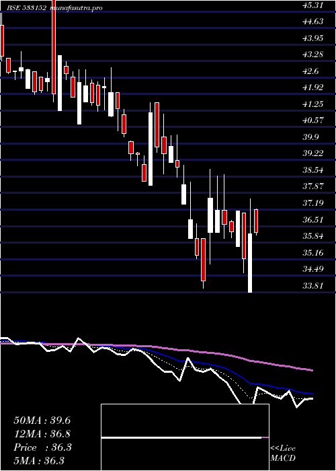Select the 35.84 price axis label

[313, 236]
